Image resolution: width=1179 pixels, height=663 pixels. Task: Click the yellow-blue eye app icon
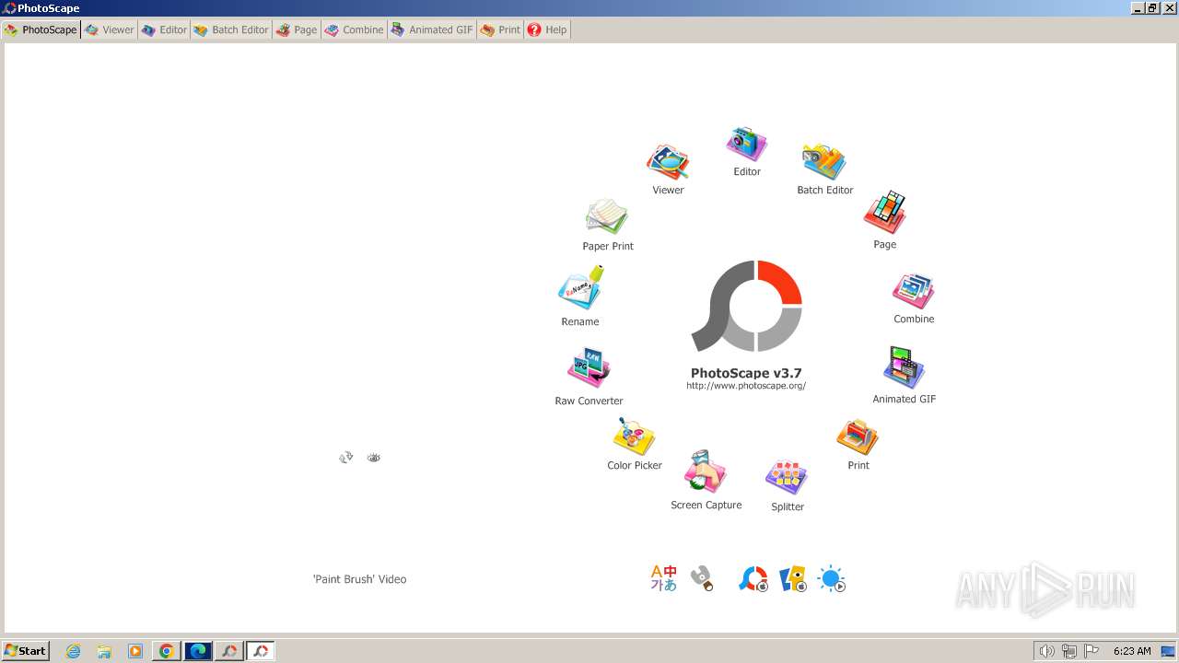click(793, 578)
